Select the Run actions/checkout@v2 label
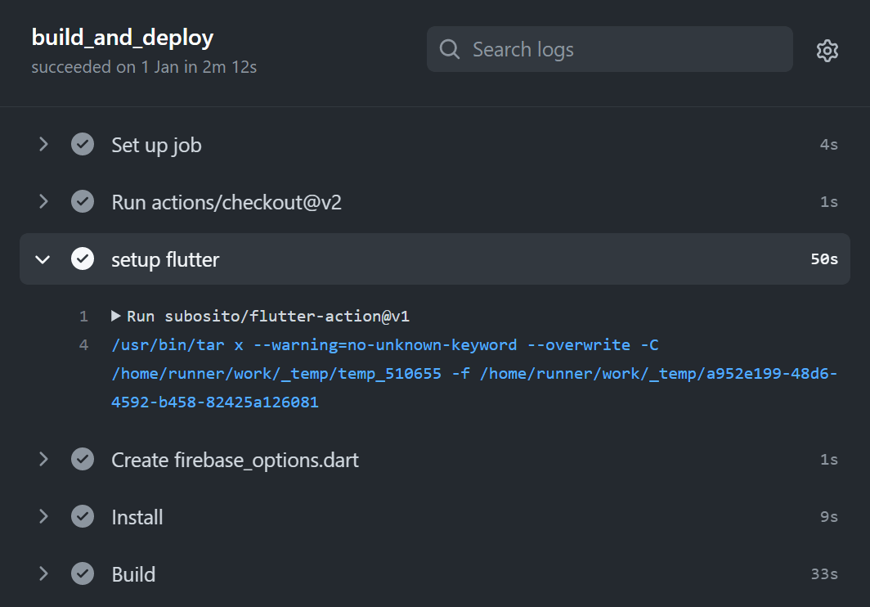 click(x=226, y=202)
